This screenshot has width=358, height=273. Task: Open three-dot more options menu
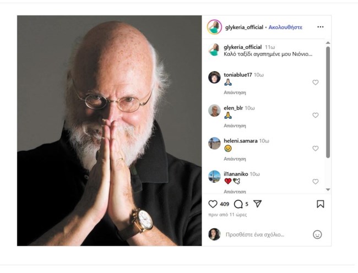tap(321, 27)
